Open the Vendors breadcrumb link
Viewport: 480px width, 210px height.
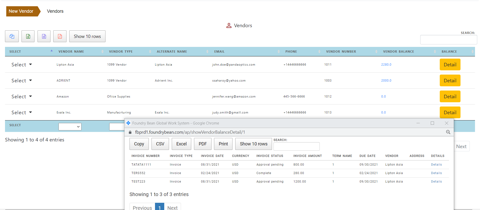(55, 11)
